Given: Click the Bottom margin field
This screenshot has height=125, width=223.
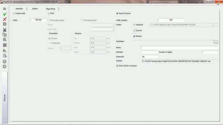Looking at the screenshot, I should pos(98,43).
